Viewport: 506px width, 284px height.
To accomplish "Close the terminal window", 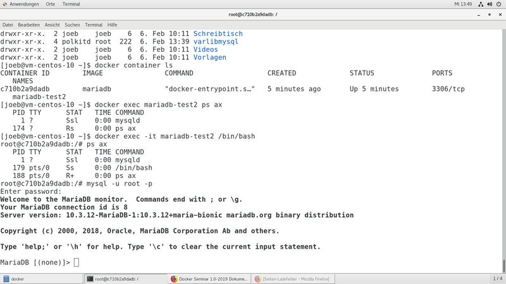I will tap(499, 14).
